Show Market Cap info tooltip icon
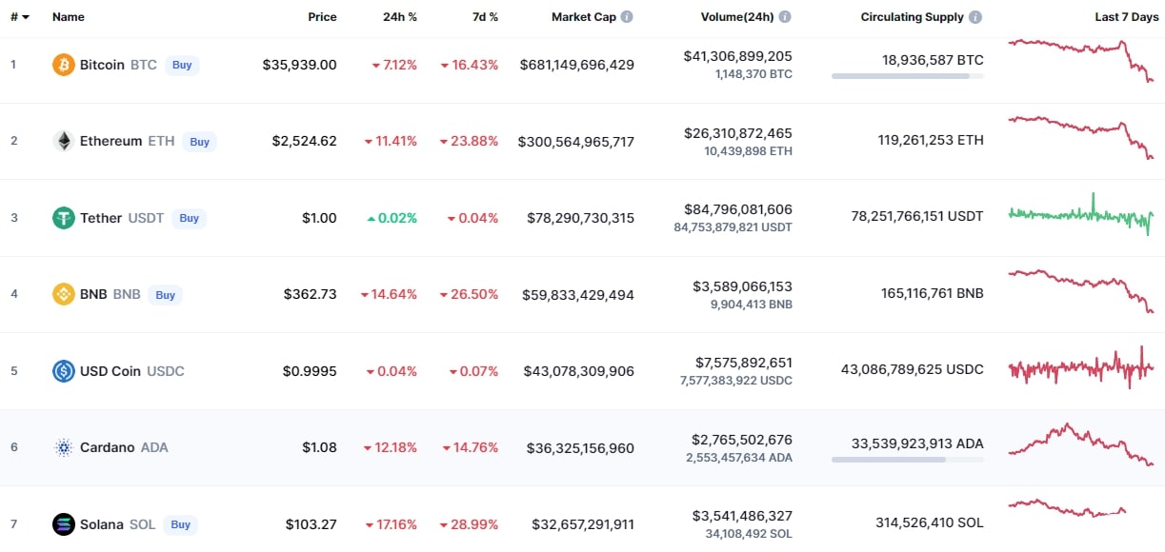This screenshot has height=552, width=1165. (627, 17)
